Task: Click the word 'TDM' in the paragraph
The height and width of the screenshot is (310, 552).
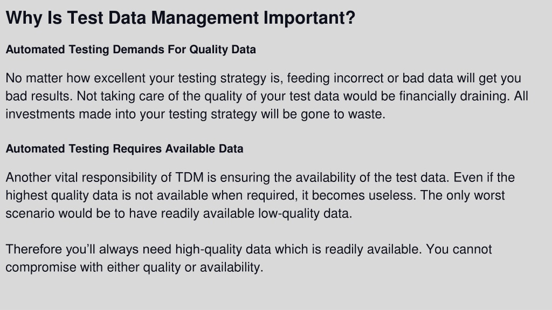Action: tap(189, 178)
